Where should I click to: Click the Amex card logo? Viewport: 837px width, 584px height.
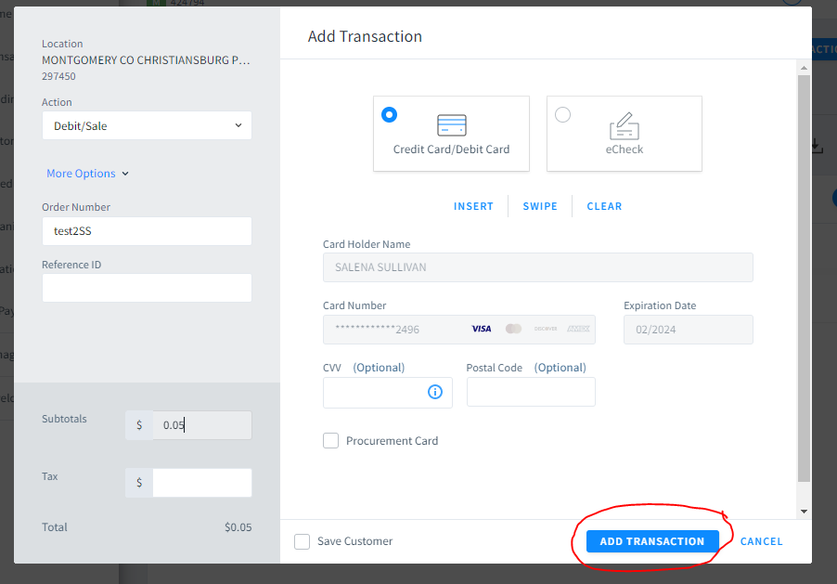(x=578, y=329)
